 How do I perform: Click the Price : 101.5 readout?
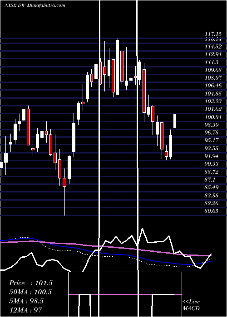[x=31, y=283]
